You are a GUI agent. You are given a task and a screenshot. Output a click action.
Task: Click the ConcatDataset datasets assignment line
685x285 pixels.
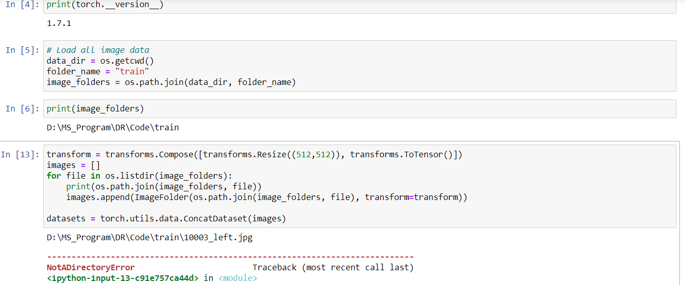(x=166, y=218)
